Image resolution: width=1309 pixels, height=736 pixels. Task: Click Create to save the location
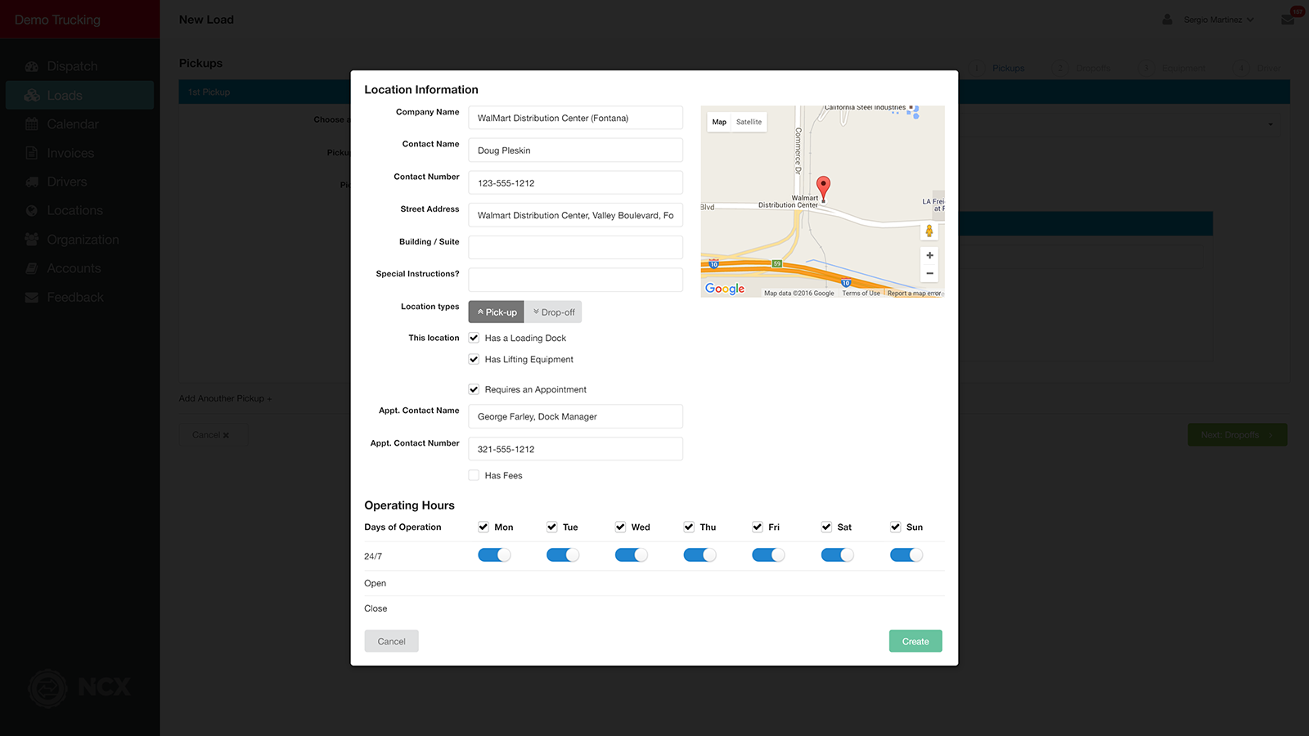[915, 641]
